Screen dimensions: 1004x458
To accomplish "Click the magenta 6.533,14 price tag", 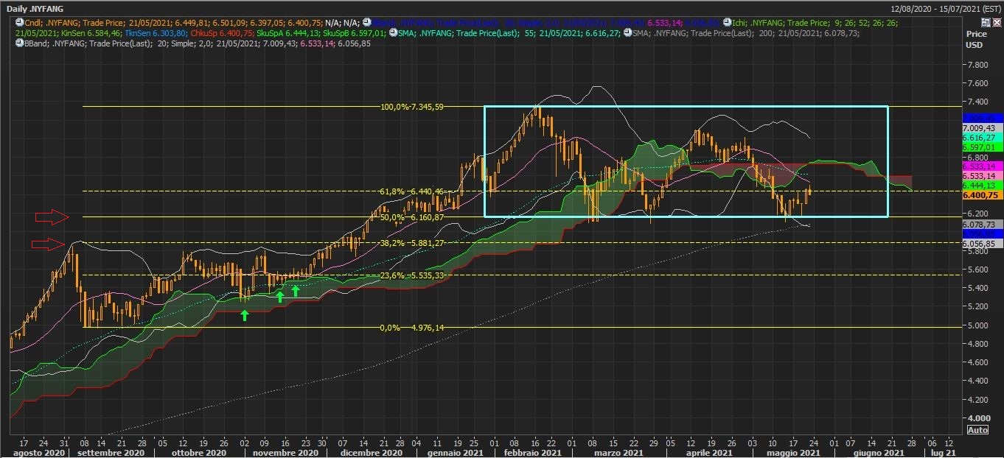I will point(982,166).
